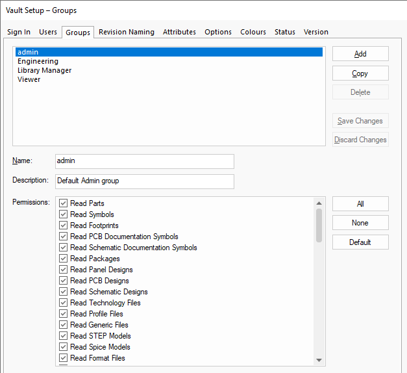This screenshot has width=407, height=373.
Task: Select the Attributes tab
Action: pos(179,32)
